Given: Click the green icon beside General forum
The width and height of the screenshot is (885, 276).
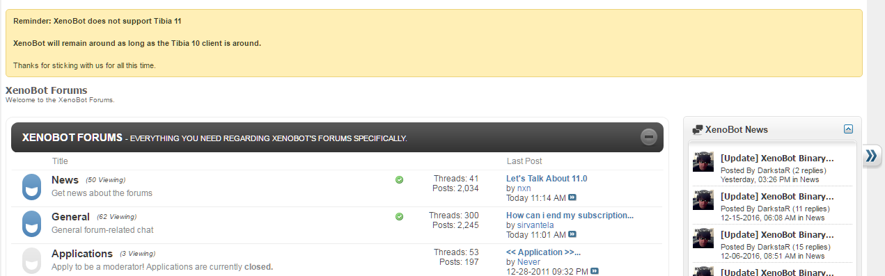Looking at the screenshot, I should point(399,216).
